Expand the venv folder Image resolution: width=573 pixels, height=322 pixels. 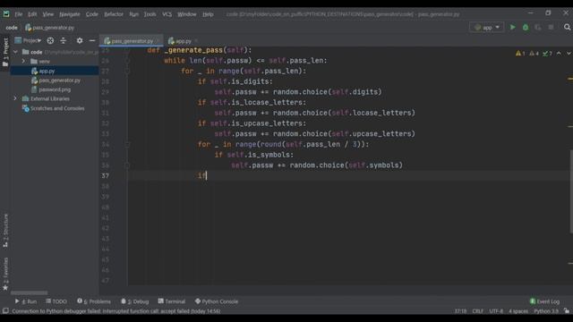coord(24,62)
